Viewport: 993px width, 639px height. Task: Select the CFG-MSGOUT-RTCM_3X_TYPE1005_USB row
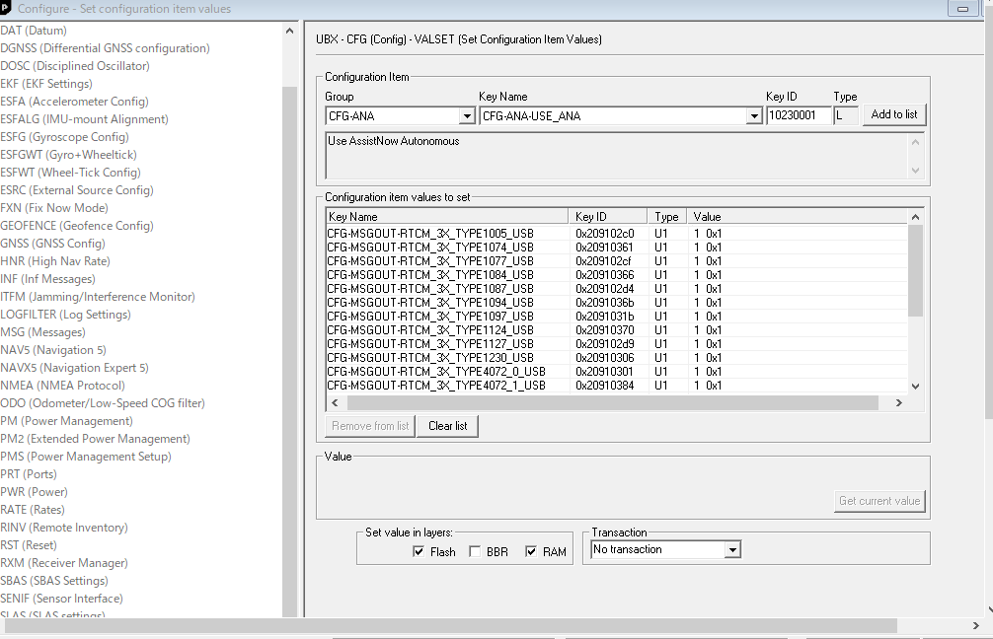click(617, 234)
